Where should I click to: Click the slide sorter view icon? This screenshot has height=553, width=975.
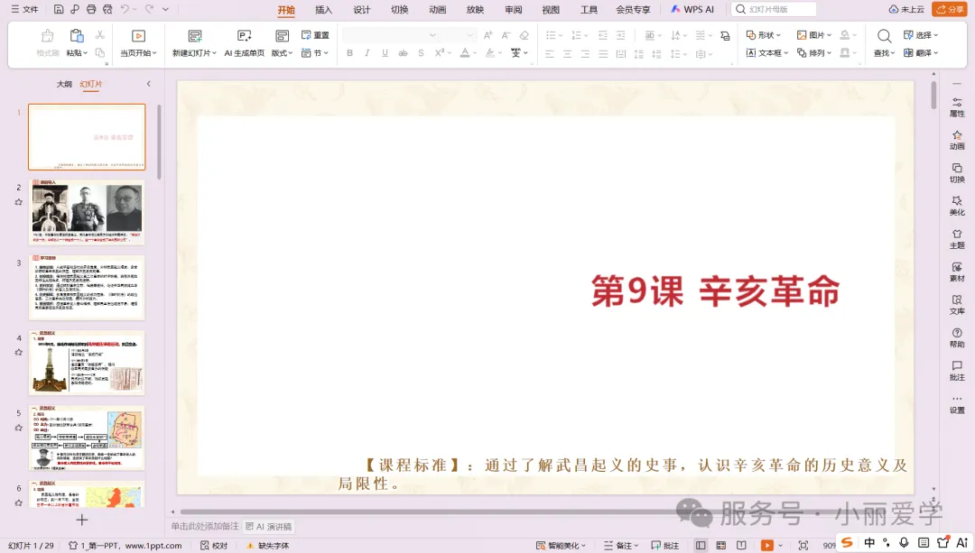pos(721,546)
